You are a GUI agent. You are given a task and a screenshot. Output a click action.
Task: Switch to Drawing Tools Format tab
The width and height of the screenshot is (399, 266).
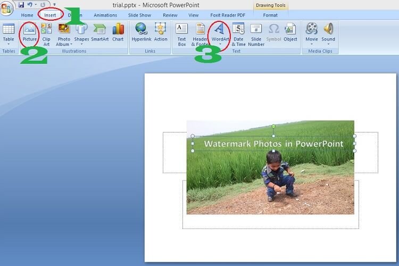pos(270,15)
